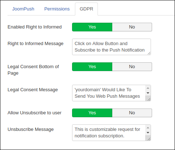175x150 pixels.
Task: Click into the Legal Consent Message textarea
Action: 109,93
